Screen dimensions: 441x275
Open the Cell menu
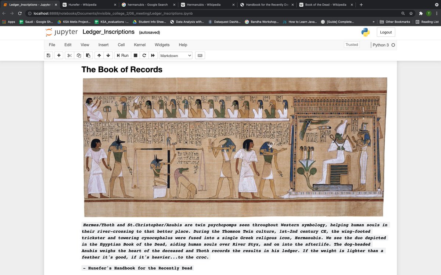tap(121, 45)
